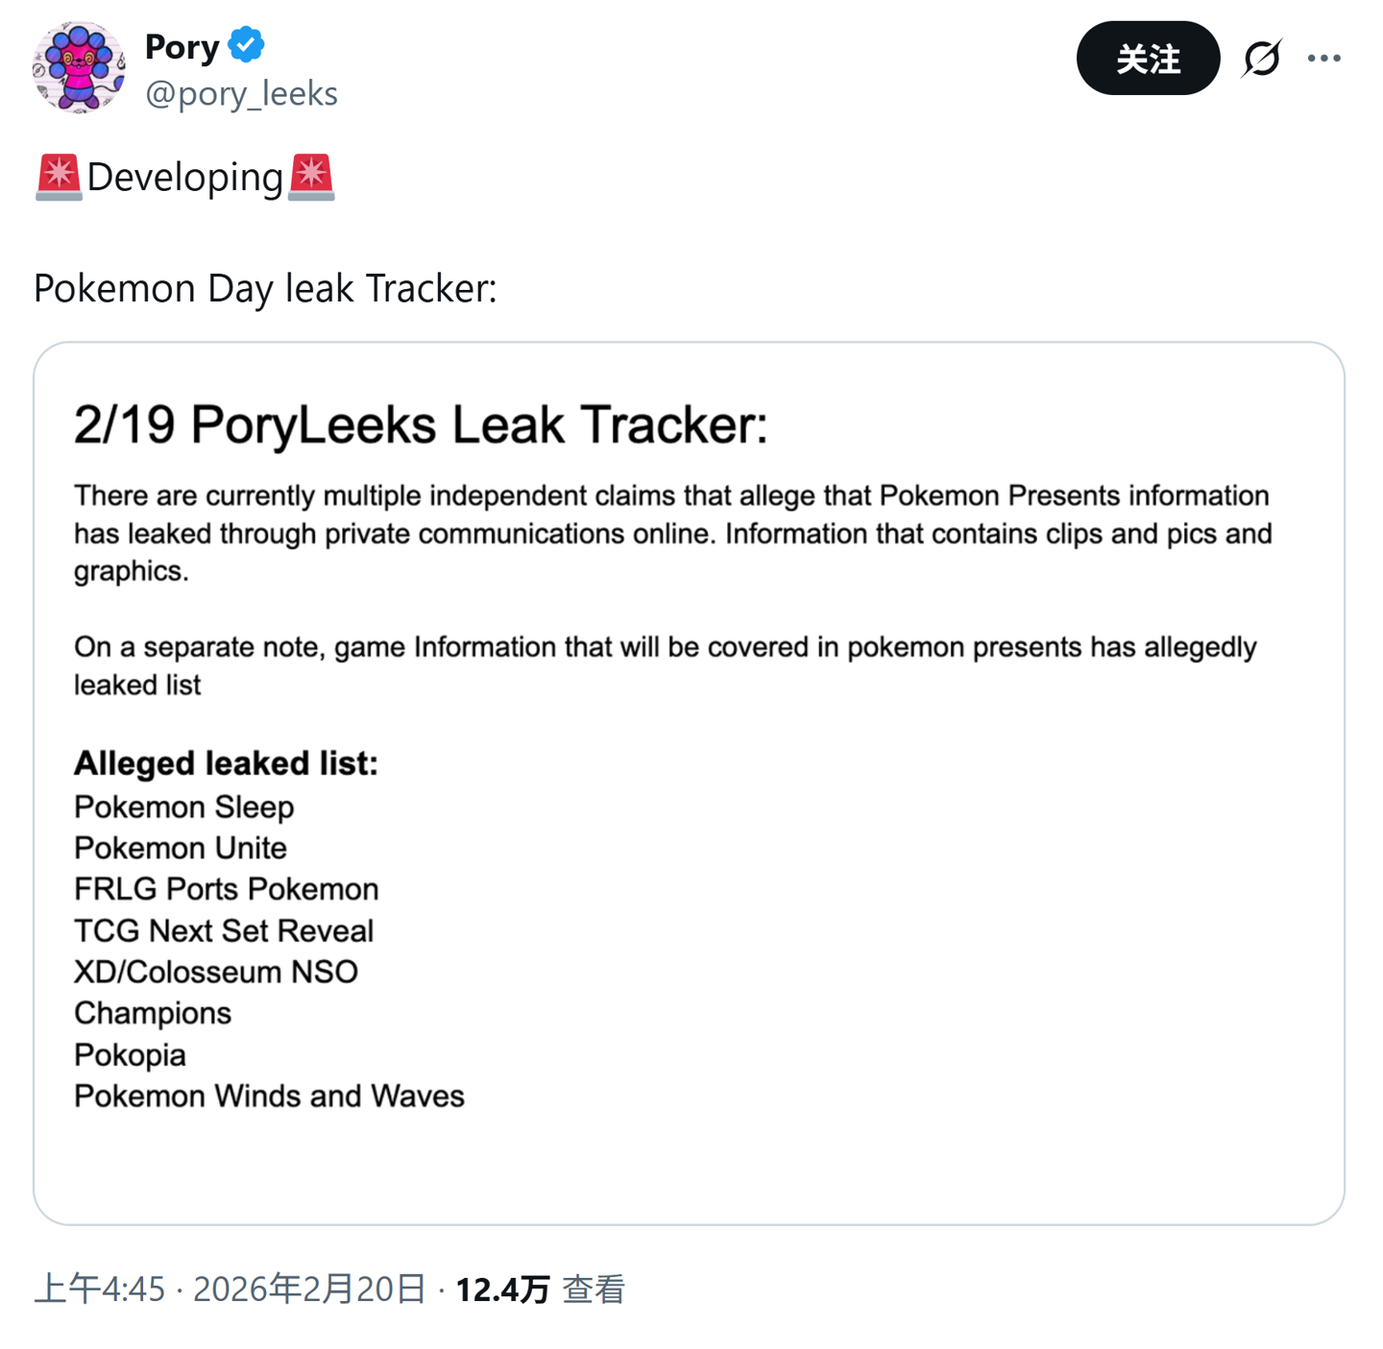1383x1349 pixels.
Task: Click "Pokemon Sleep" in the leaked list
Action: tap(183, 807)
